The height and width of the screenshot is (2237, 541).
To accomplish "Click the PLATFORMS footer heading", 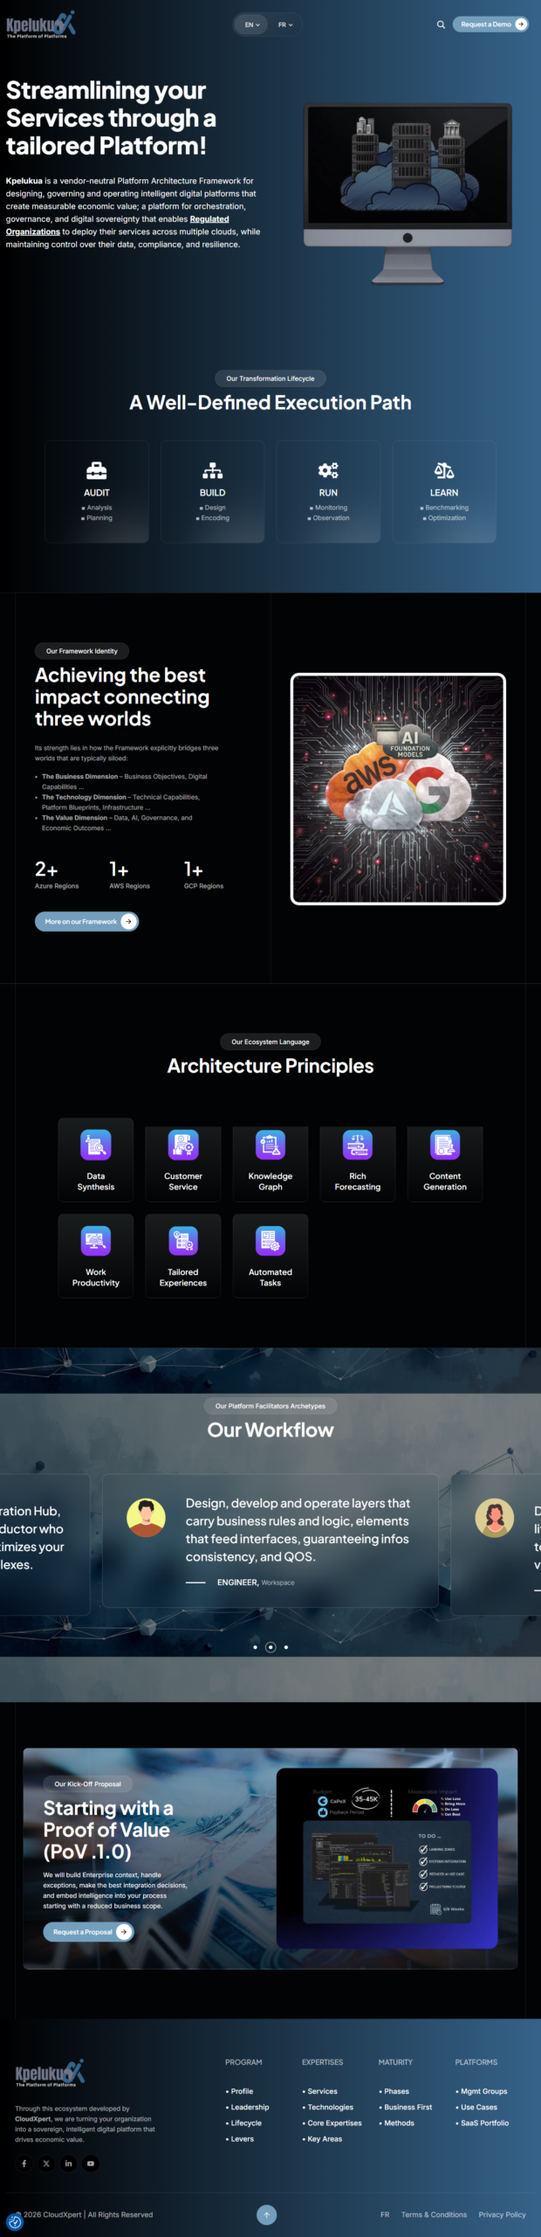I will click(x=476, y=2061).
